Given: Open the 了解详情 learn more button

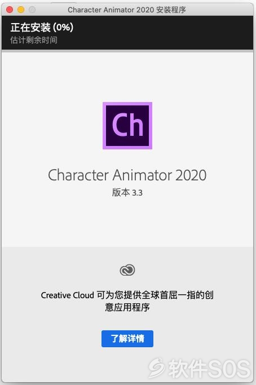Looking at the screenshot, I should [127, 339].
